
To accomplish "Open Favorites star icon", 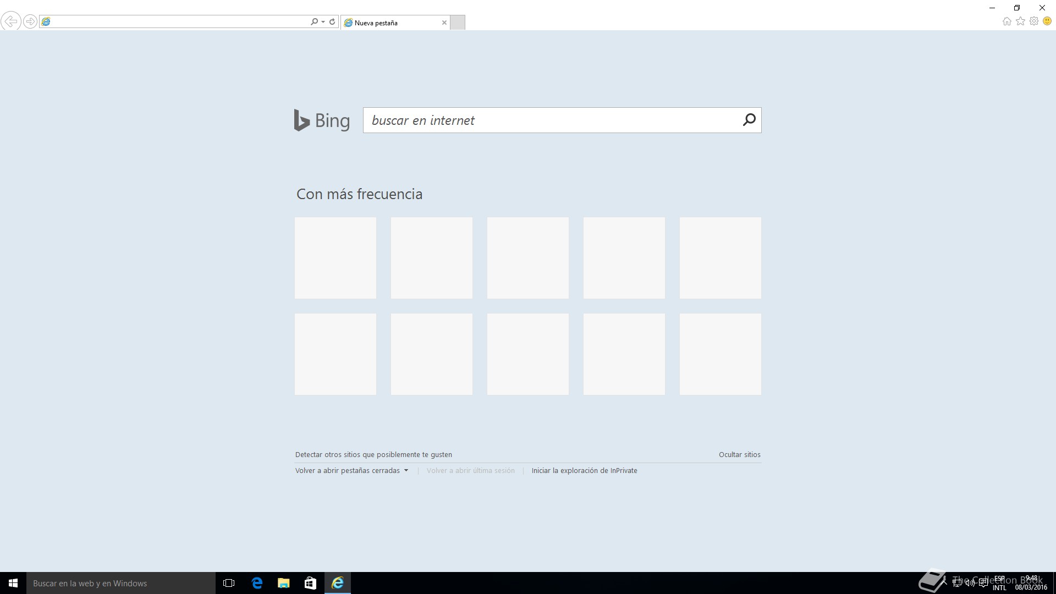I will pyautogui.click(x=1020, y=21).
